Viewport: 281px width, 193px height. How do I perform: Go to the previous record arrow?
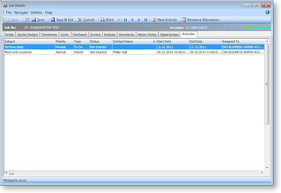coord(132,20)
